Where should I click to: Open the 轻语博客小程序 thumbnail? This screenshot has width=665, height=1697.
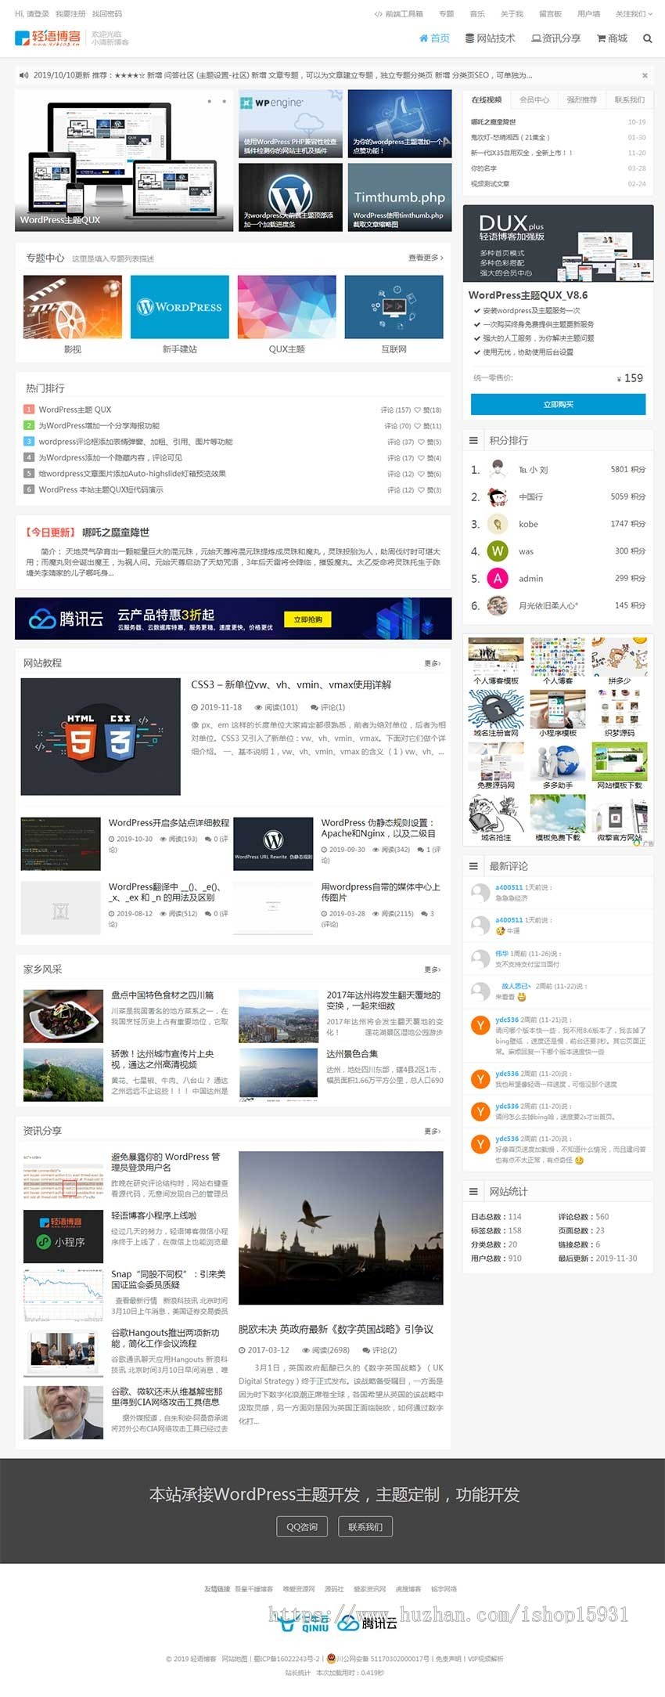tap(63, 1236)
